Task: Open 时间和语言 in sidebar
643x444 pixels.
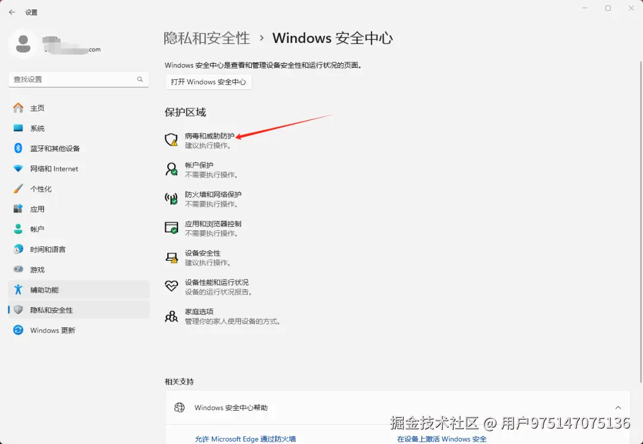Action: (79, 249)
